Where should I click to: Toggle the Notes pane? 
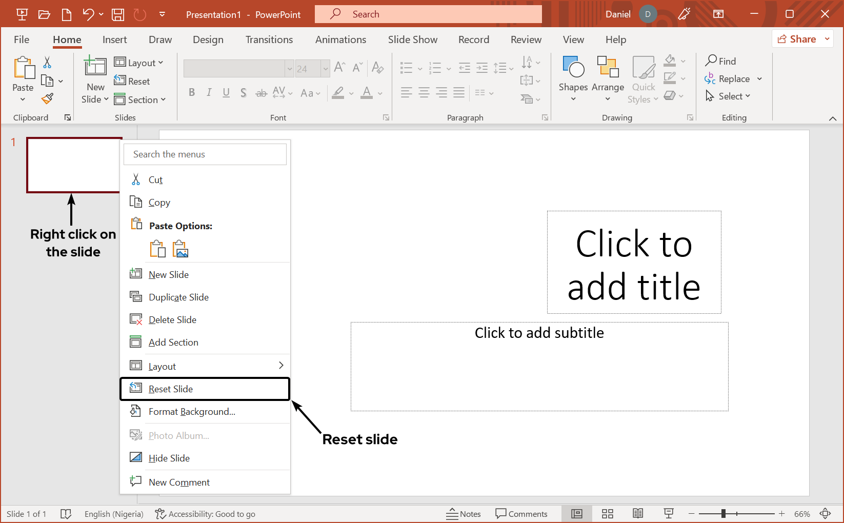click(x=464, y=514)
